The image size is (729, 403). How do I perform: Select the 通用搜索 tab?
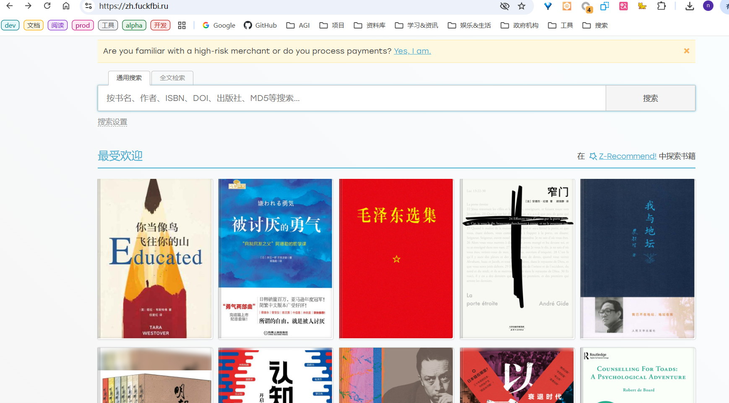129,78
